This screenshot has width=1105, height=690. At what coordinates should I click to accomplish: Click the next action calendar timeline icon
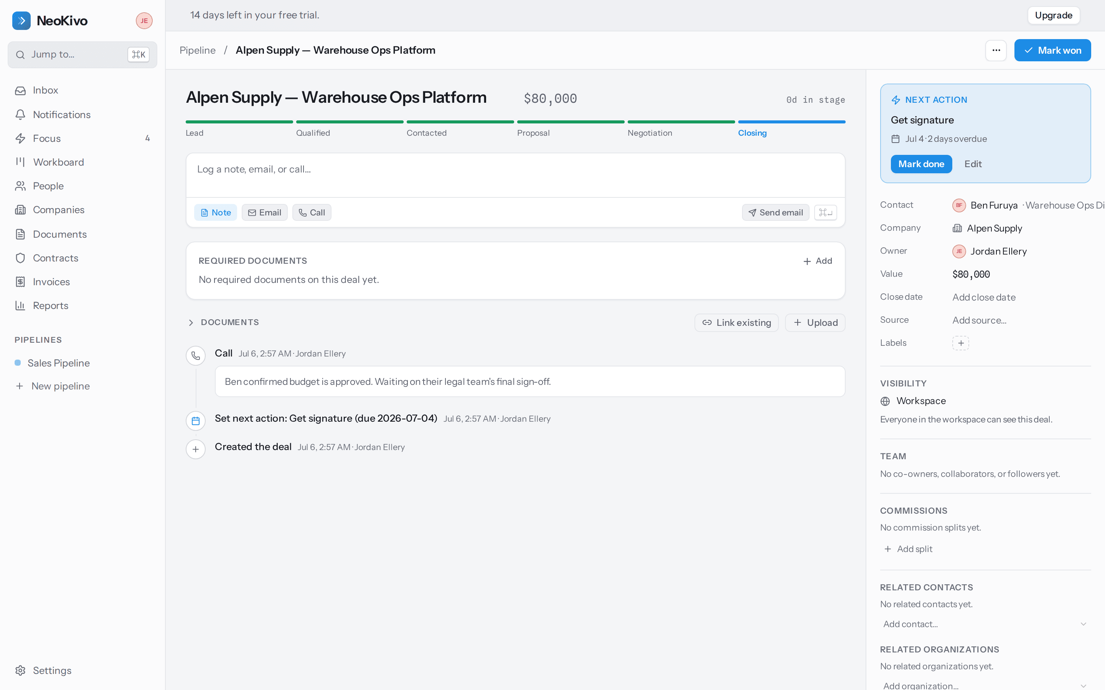tap(195, 421)
